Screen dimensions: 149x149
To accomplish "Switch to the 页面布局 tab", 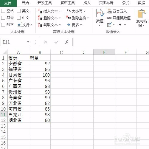I will [106, 3].
